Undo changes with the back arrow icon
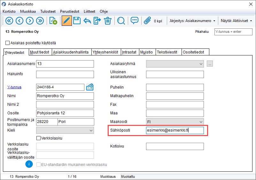The height and width of the screenshot is (180, 256). 87,21
